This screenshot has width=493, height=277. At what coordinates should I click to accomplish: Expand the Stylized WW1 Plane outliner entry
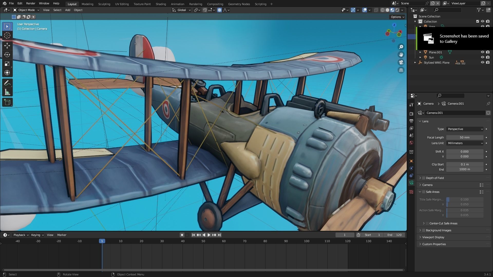pyautogui.click(x=415, y=62)
